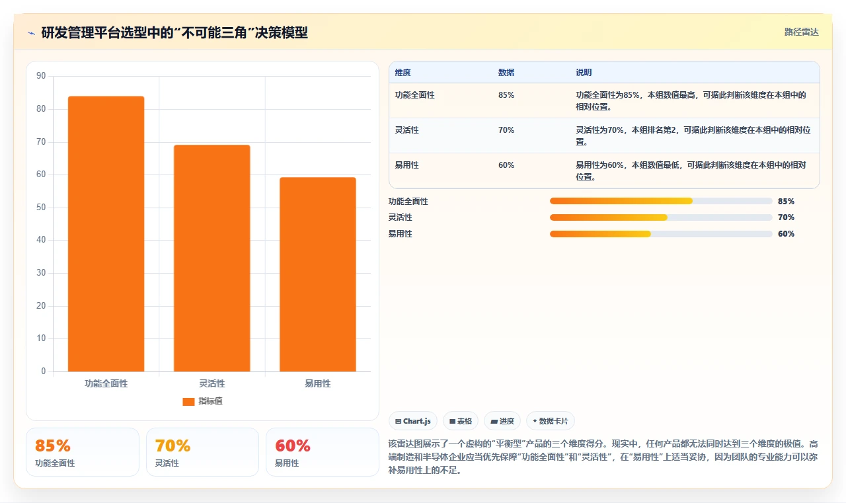Image resolution: width=846 pixels, height=503 pixels.
Task: Click the 易用性 progress list label
Action: pyautogui.click(x=401, y=234)
